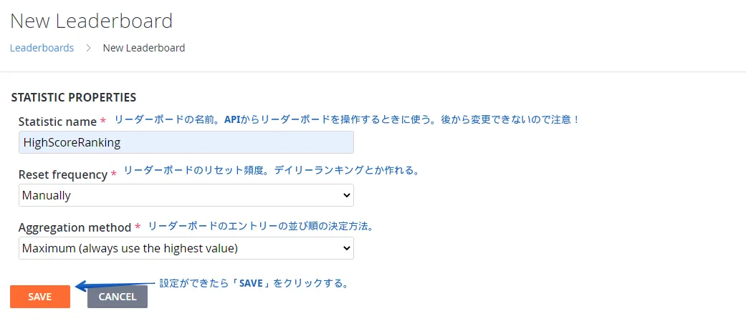The width and height of the screenshot is (746, 321).
Task: Click the Statistic name label
Action: 57,122
